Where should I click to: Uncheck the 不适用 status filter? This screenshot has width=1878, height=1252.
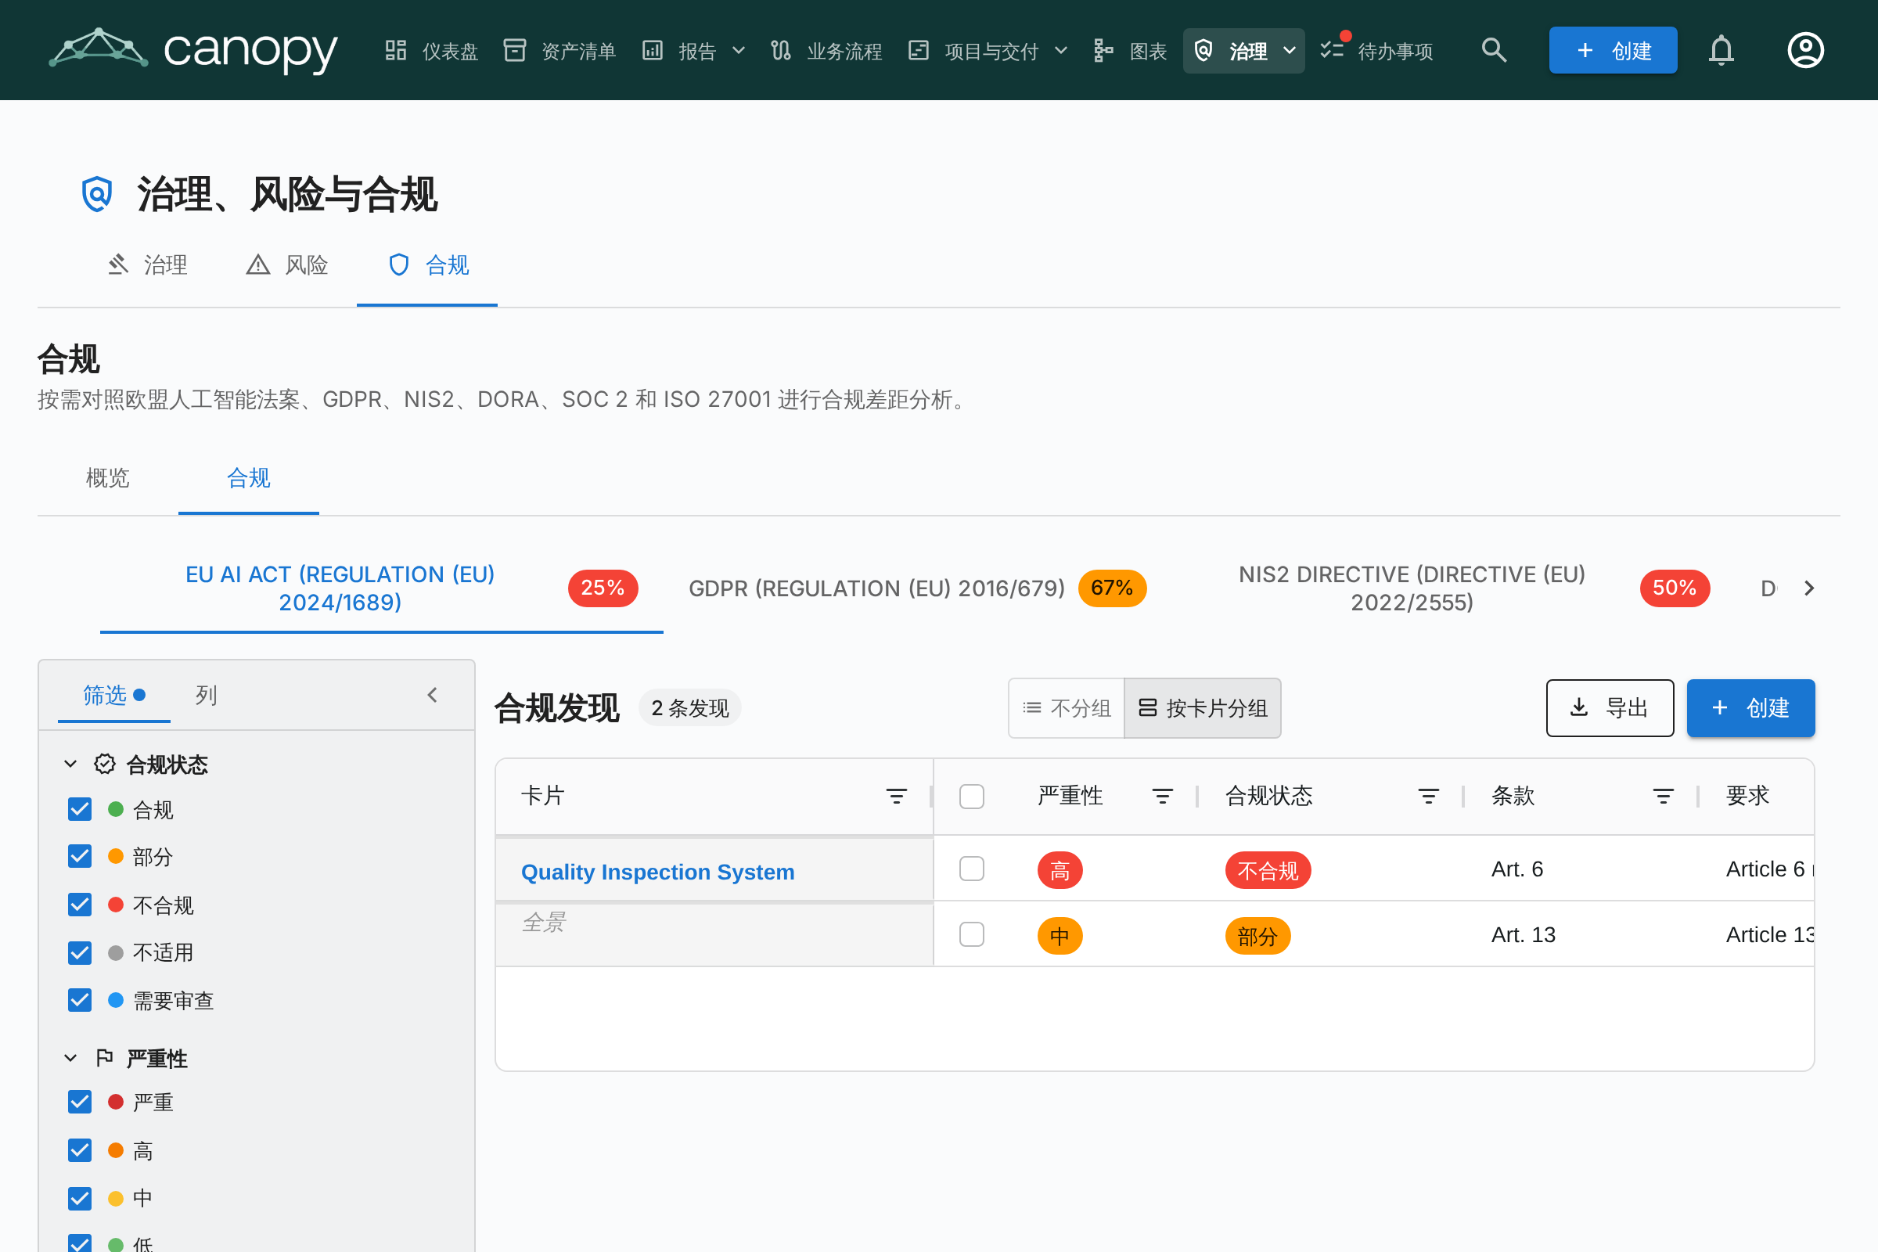[80, 952]
